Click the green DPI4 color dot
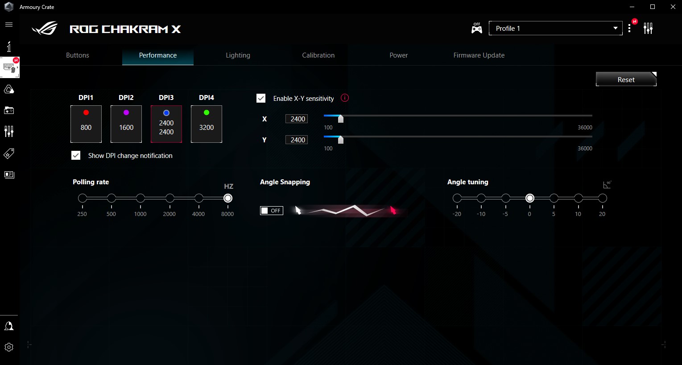Screen dimensions: 682x365 (207, 112)
